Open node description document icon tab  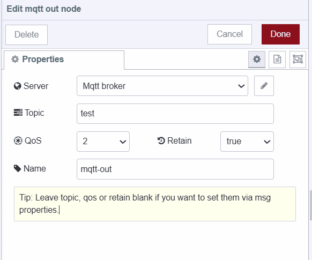(x=277, y=60)
